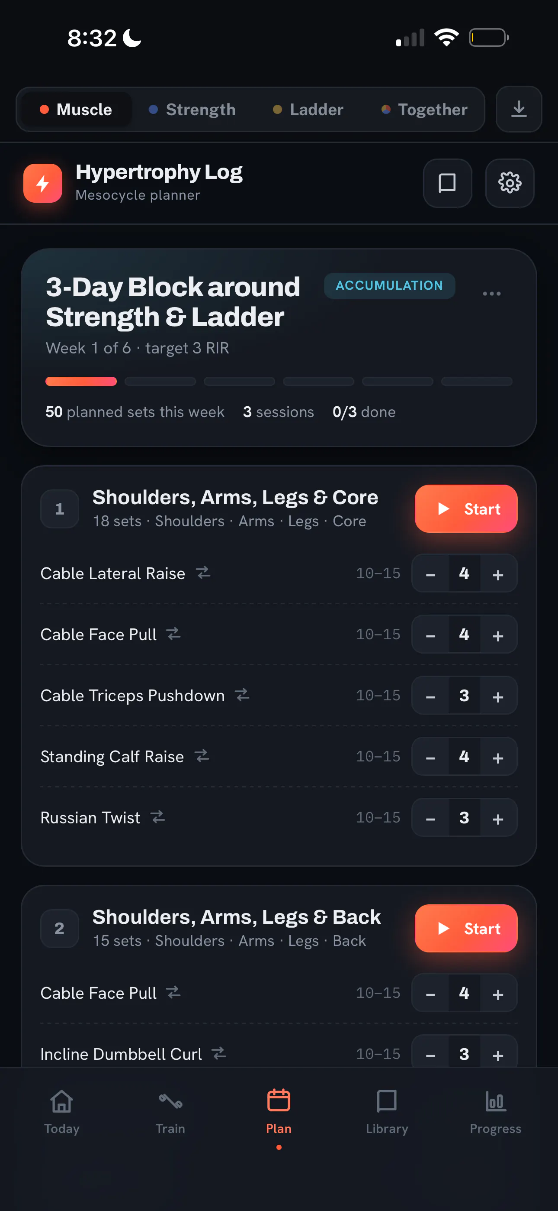The image size is (558, 1211).
Task: Select week two progress segment
Action: (x=160, y=381)
